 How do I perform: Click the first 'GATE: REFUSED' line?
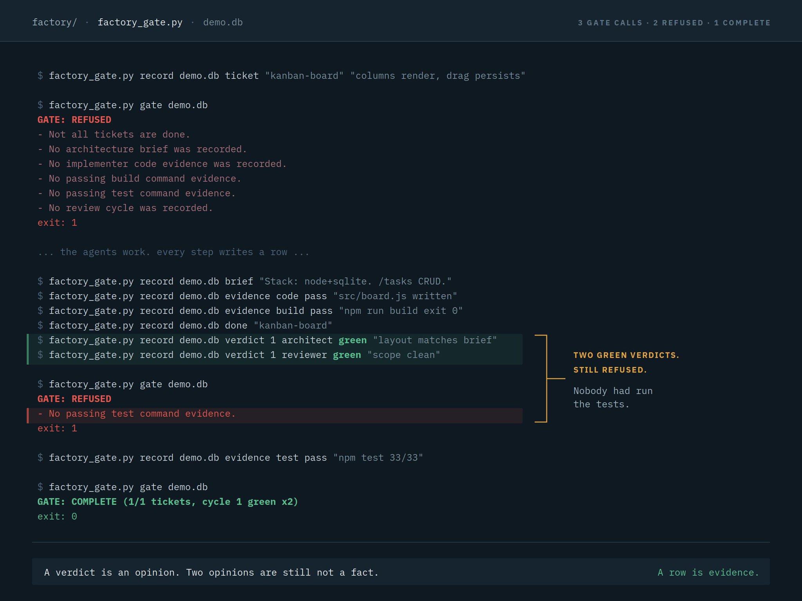[74, 120]
